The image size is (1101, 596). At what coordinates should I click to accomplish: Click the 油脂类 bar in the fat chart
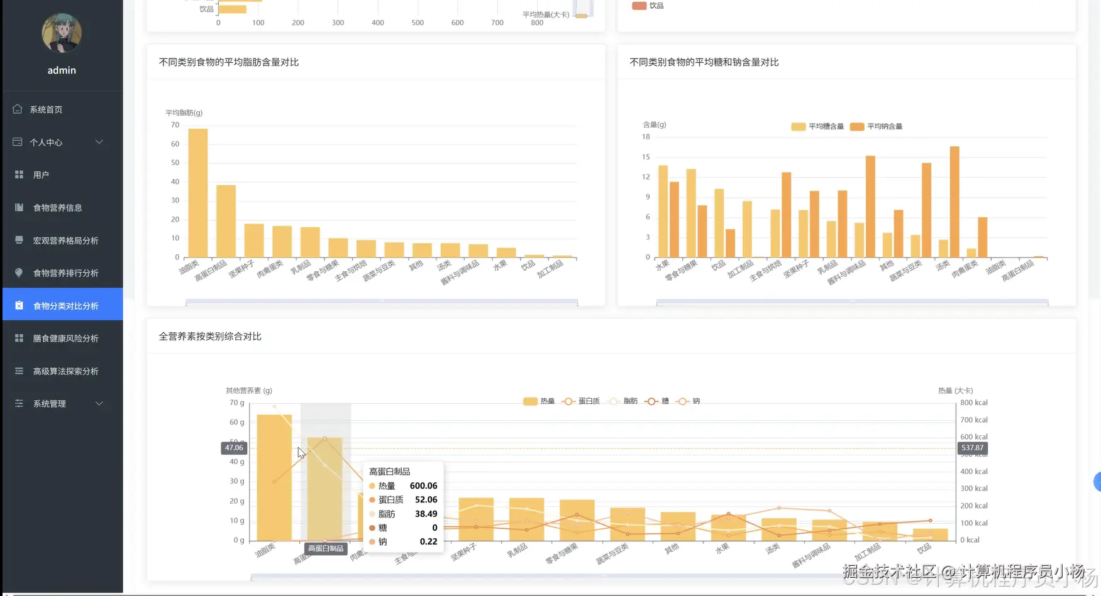click(x=198, y=193)
